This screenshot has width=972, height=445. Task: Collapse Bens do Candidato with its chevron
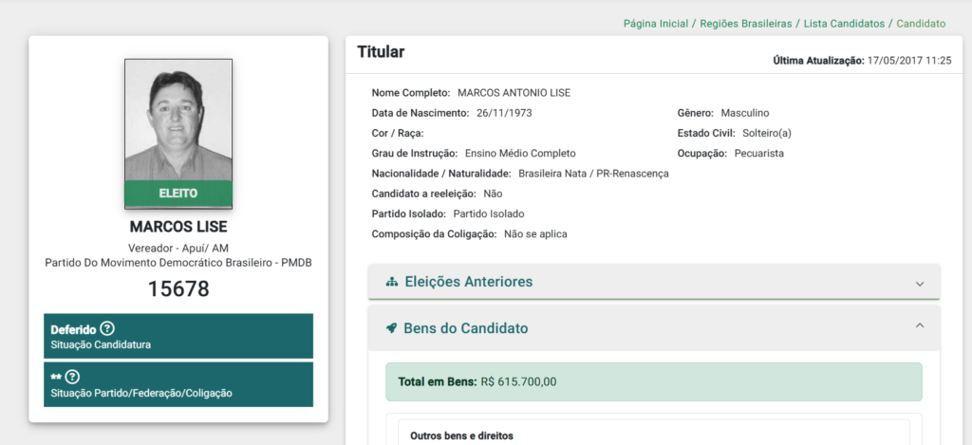(919, 324)
